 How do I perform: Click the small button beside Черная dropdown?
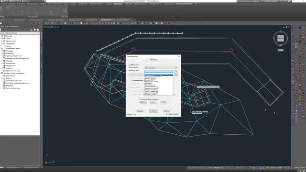point(176,68)
